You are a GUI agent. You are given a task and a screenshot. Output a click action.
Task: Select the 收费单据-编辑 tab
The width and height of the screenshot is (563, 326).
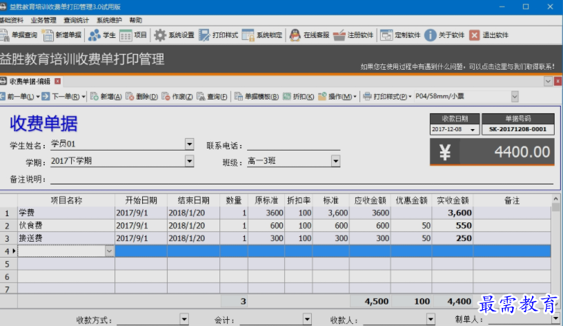coord(30,81)
